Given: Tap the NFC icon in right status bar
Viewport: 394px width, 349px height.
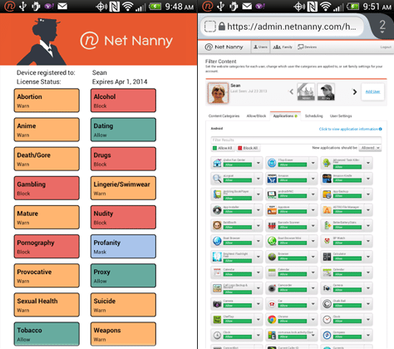Looking at the screenshot, I should pyautogui.click(x=313, y=7).
